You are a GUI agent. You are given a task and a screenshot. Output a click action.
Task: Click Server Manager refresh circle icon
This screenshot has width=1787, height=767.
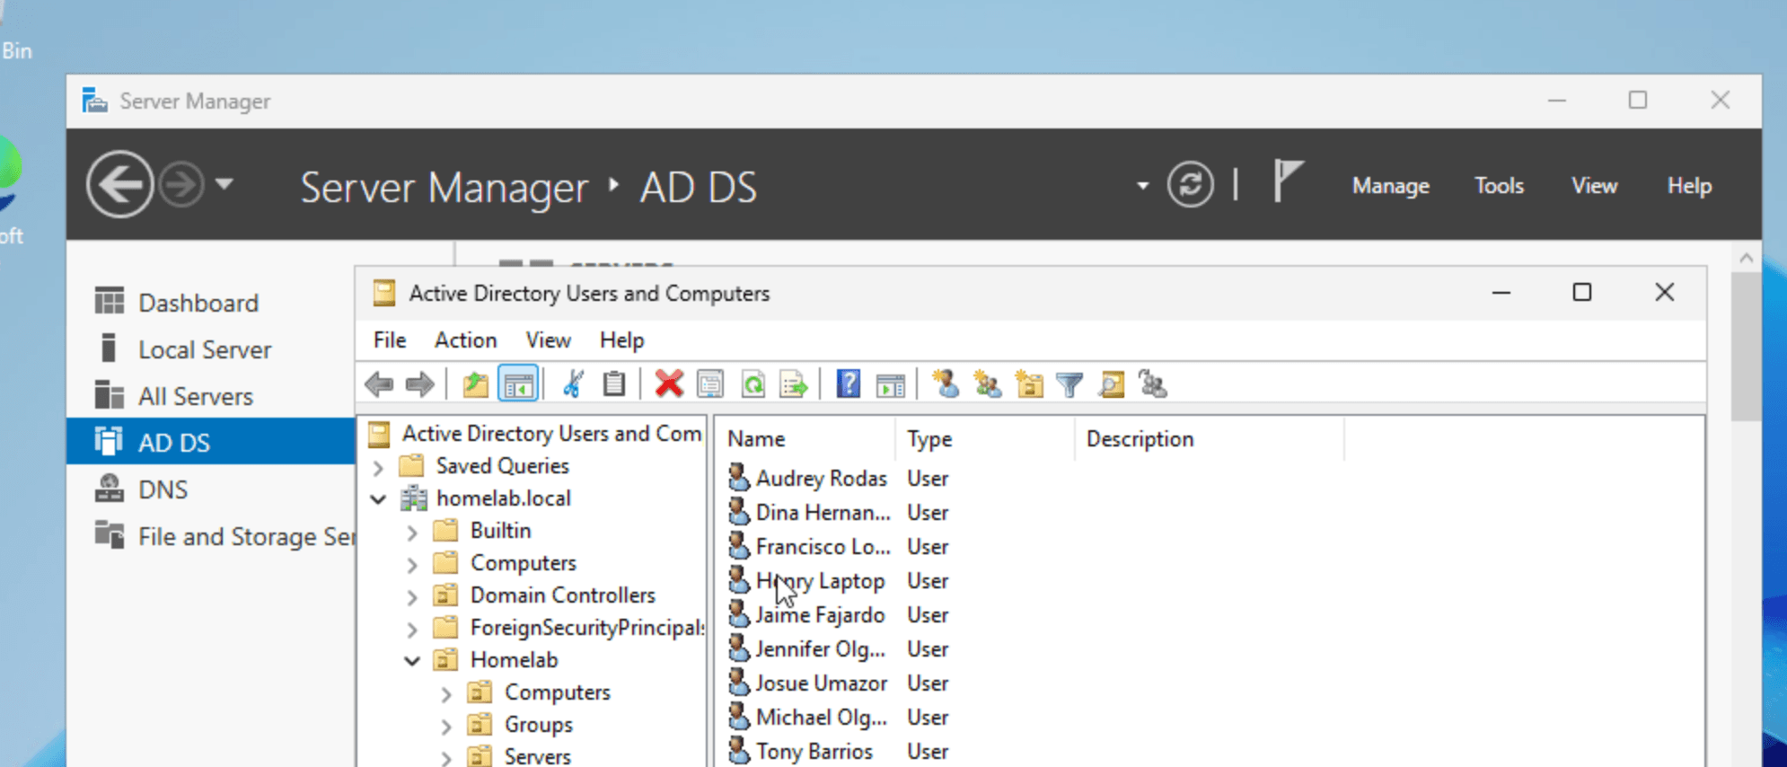(x=1190, y=185)
